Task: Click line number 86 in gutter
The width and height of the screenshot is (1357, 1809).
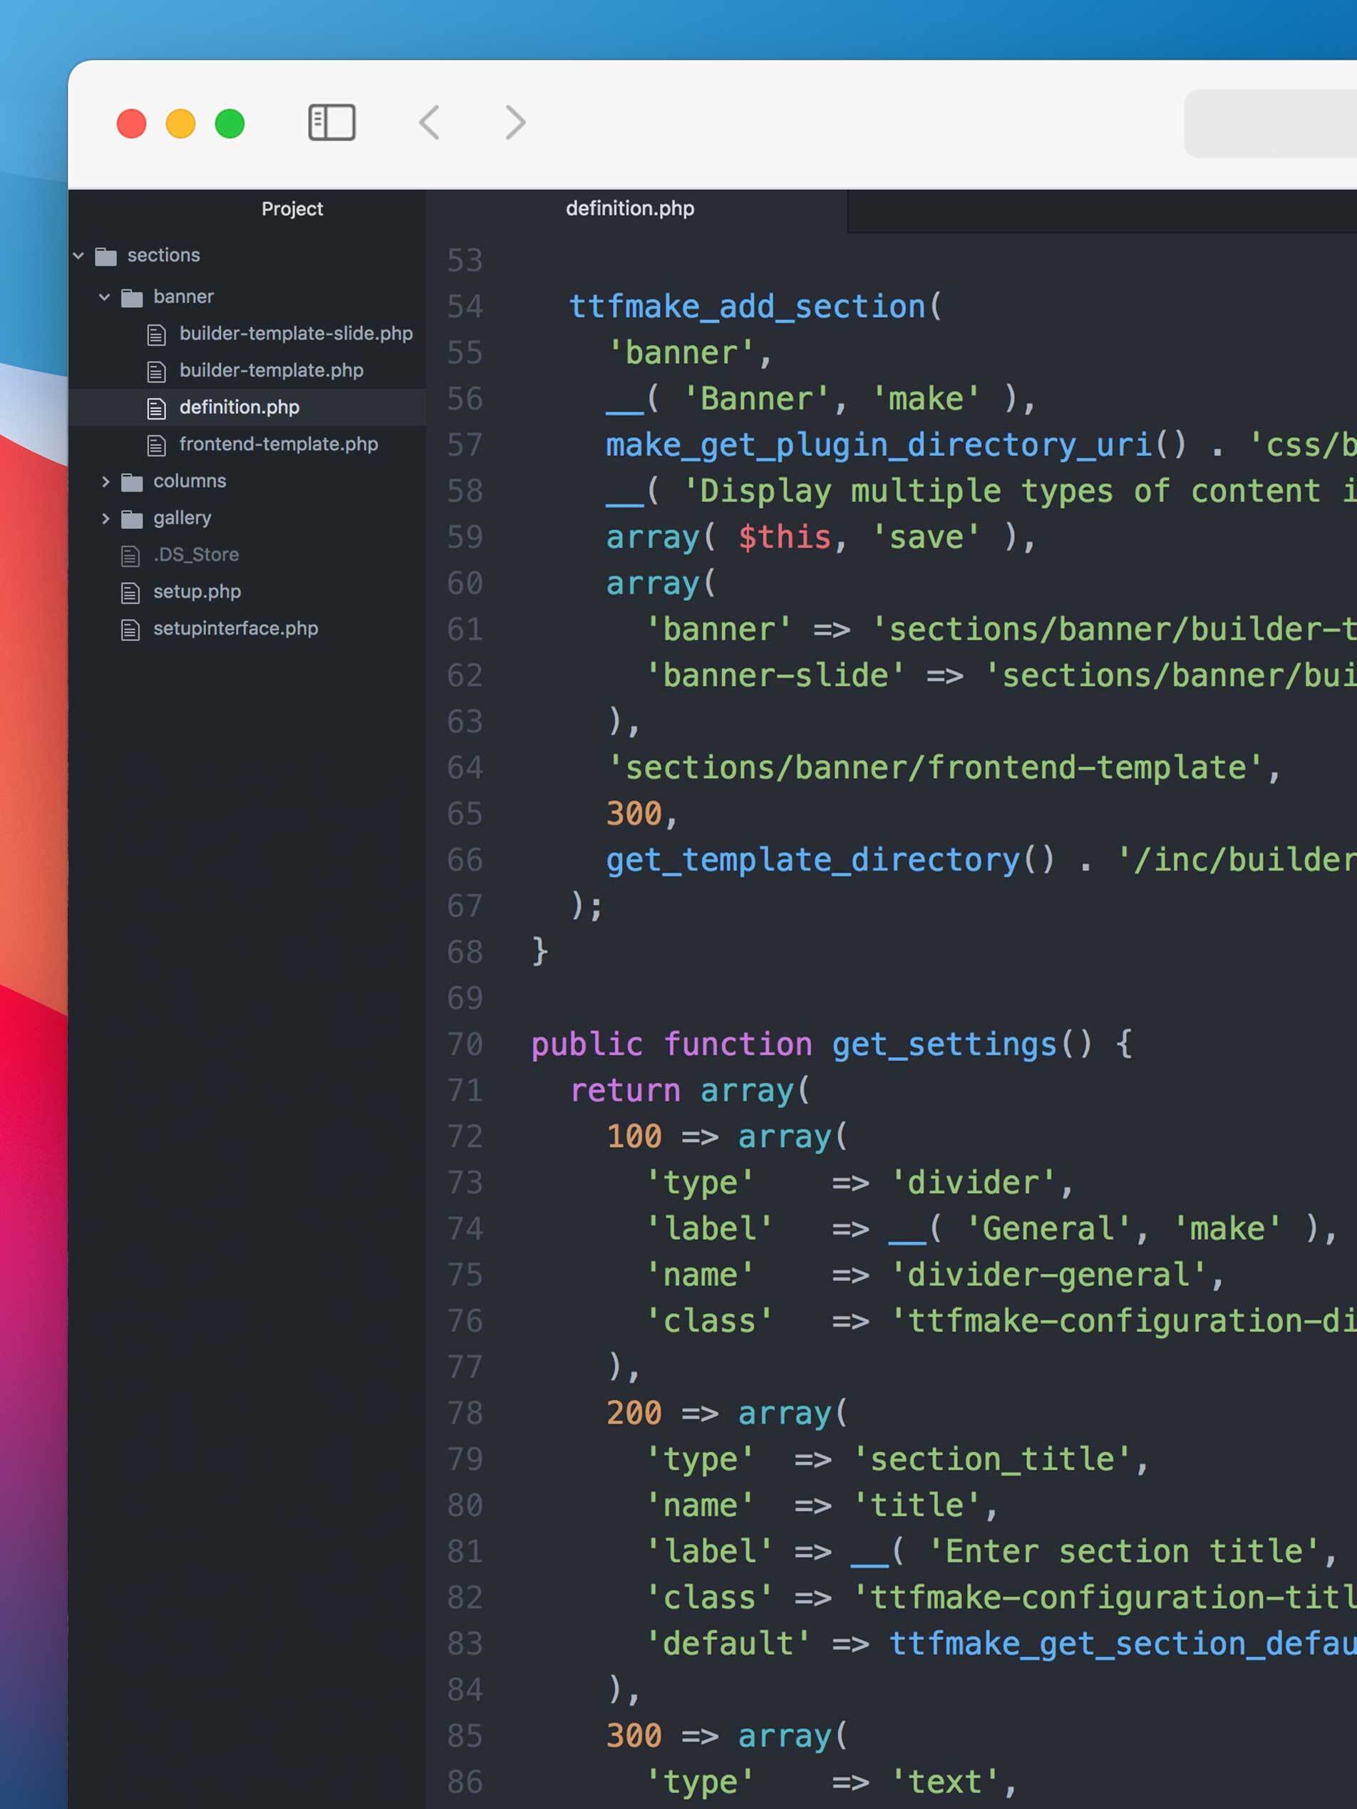Action: pyautogui.click(x=465, y=1782)
